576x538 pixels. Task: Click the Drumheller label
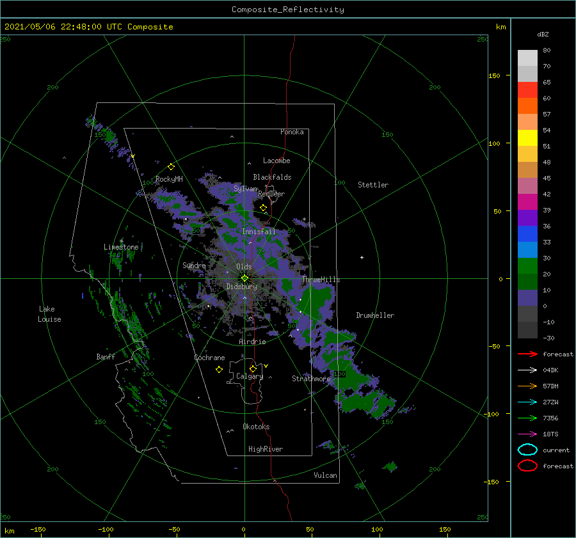pos(375,315)
